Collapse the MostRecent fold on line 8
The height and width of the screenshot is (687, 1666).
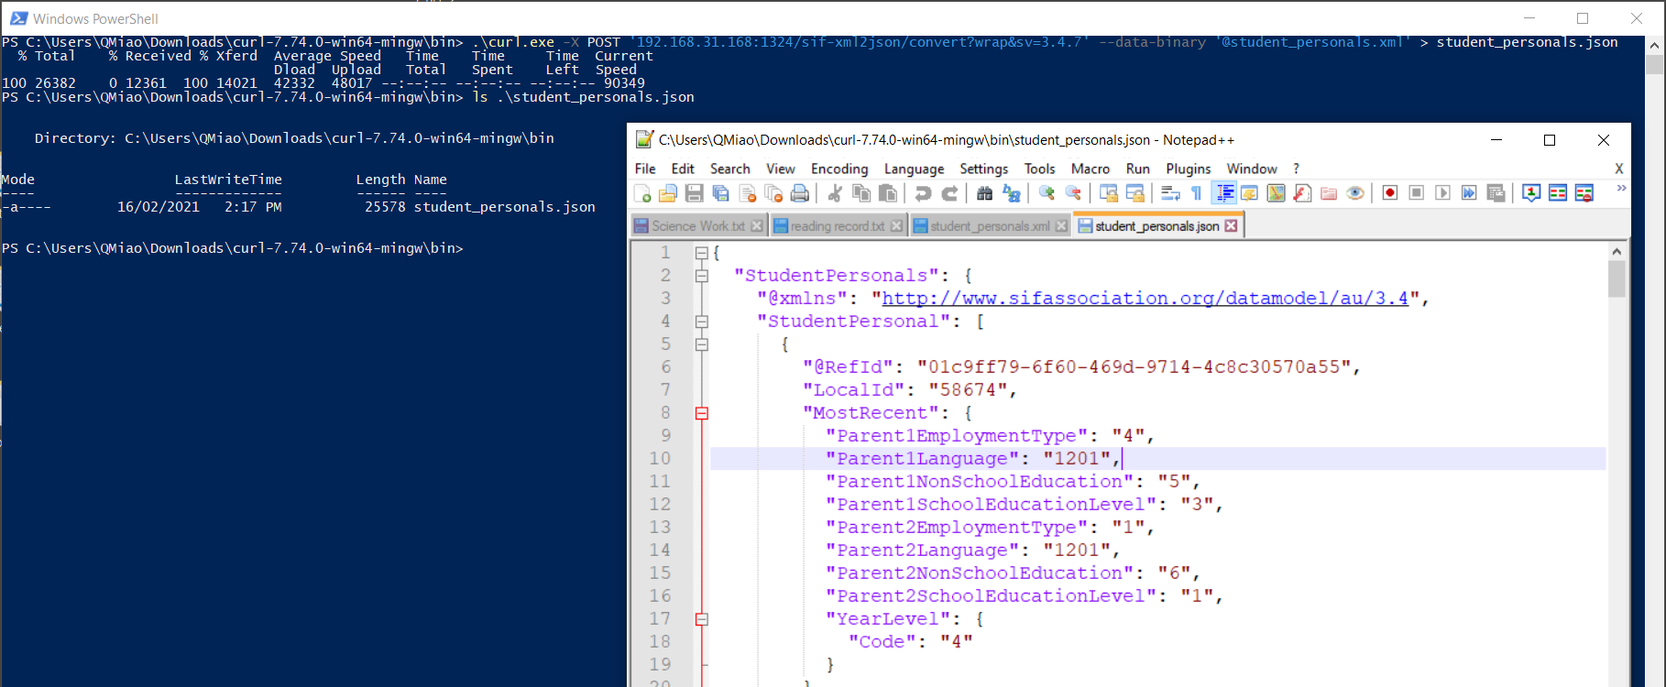[x=702, y=413]
